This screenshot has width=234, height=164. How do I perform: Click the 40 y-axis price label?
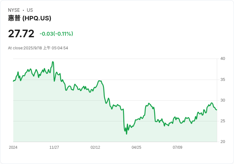223,59
